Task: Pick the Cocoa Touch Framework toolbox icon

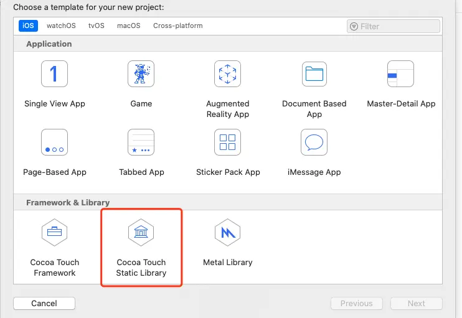Action: (x=55, y=232)
